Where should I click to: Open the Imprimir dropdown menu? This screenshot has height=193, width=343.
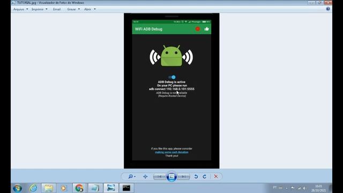[39, 9]
